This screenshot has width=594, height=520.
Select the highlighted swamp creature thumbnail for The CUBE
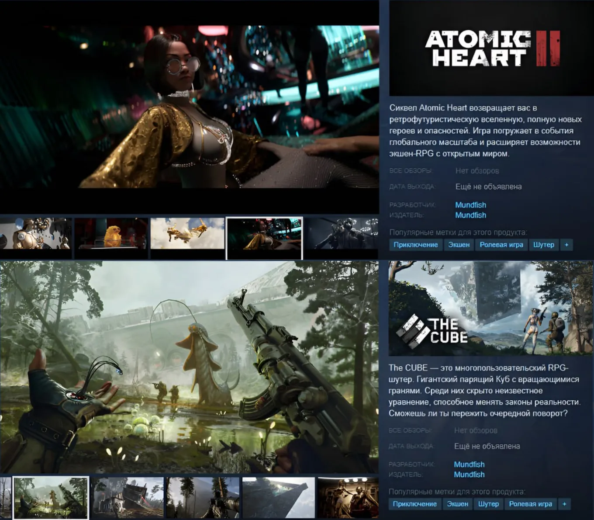[51, 498]
